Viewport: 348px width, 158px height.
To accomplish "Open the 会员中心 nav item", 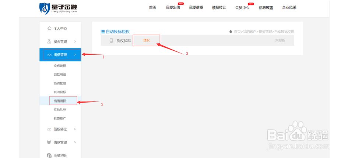I will 242,8.
